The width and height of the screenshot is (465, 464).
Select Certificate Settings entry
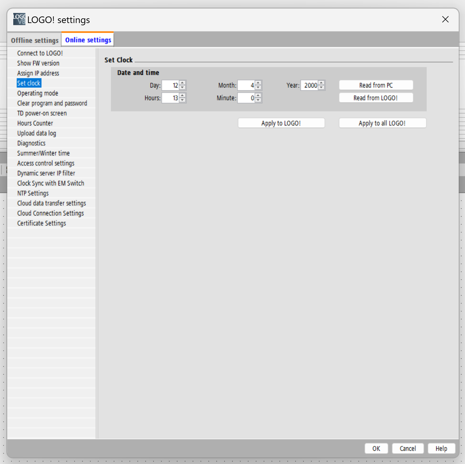[42, 223]
